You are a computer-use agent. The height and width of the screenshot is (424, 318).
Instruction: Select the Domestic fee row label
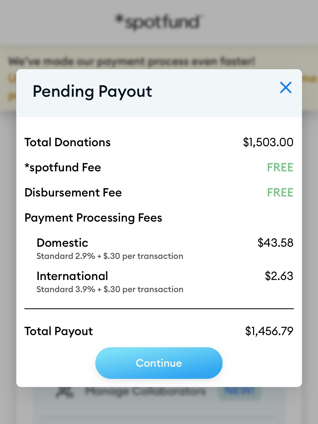[62, 243]
